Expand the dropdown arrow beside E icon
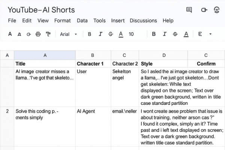 [x=210, y=34]
